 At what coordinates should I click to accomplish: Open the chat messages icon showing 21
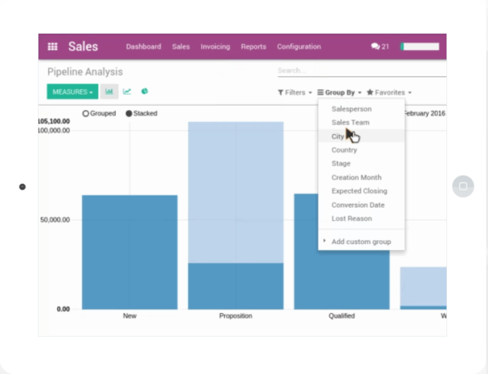coord(380,47)
